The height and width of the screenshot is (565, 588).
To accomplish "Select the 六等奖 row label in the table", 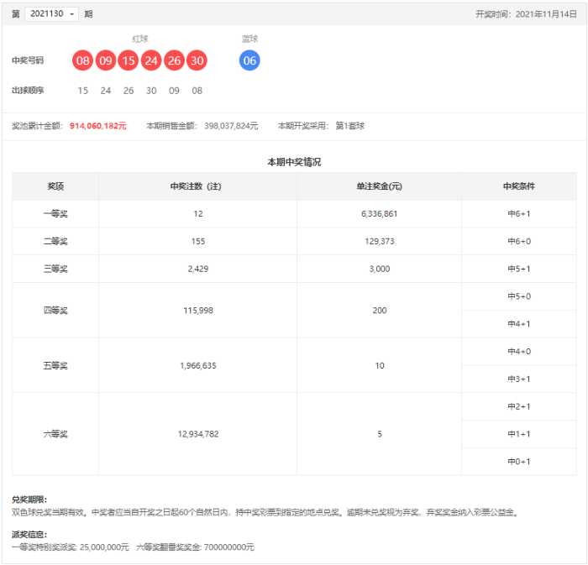I will (55, 434).
